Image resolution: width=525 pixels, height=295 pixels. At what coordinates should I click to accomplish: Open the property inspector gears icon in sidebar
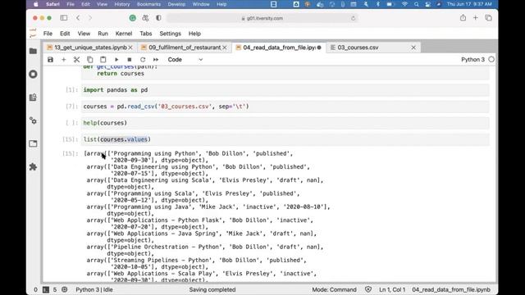click(33, 120)
